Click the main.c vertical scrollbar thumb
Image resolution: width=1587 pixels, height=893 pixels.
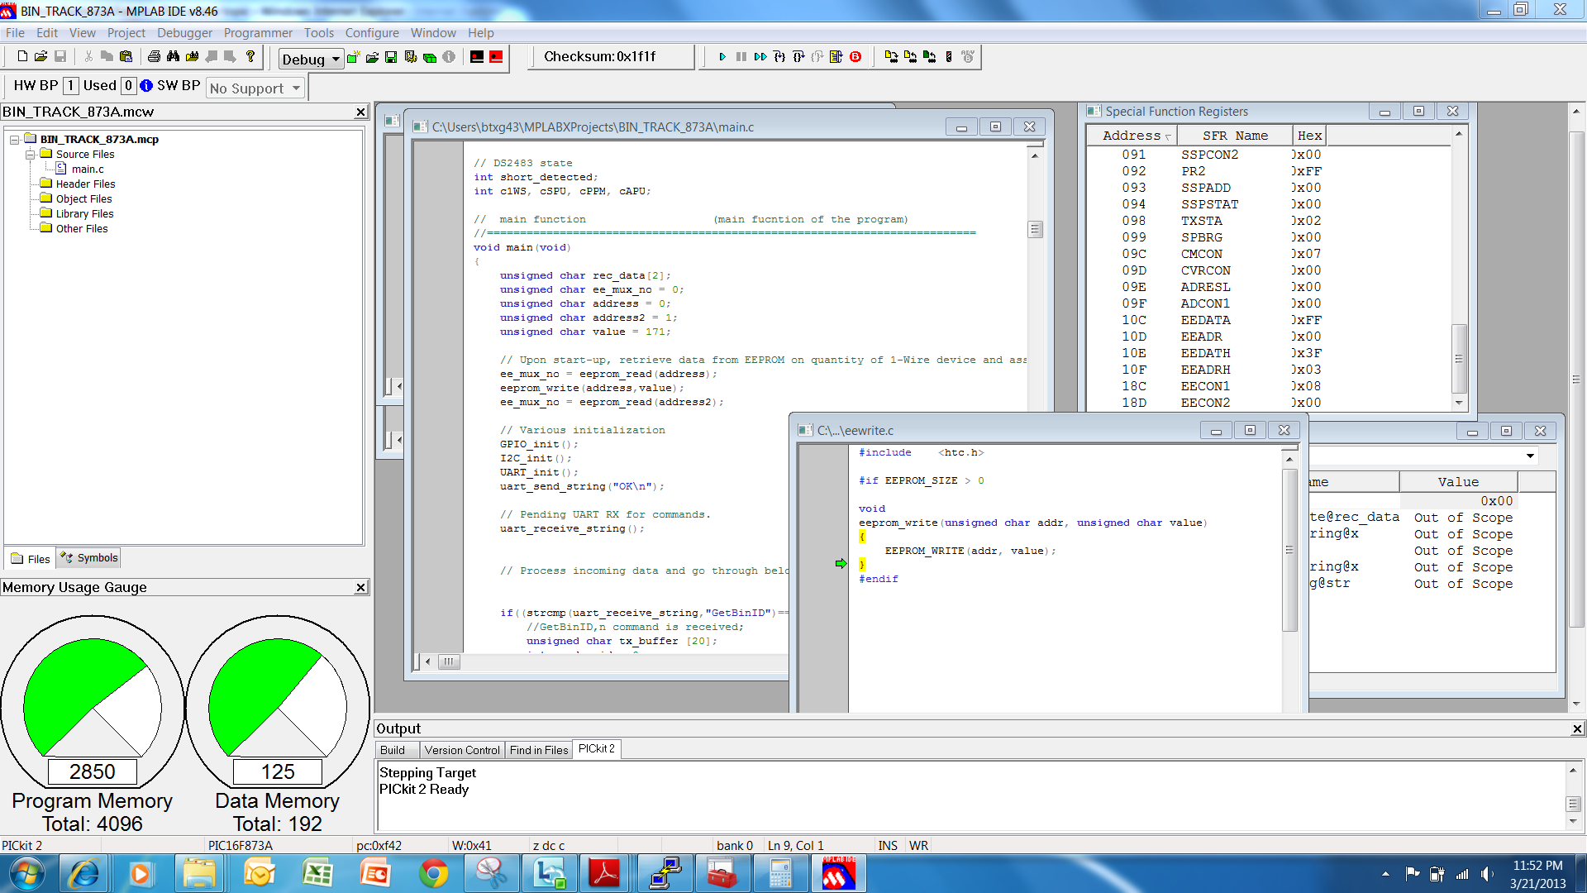(x=1035, y=229)
